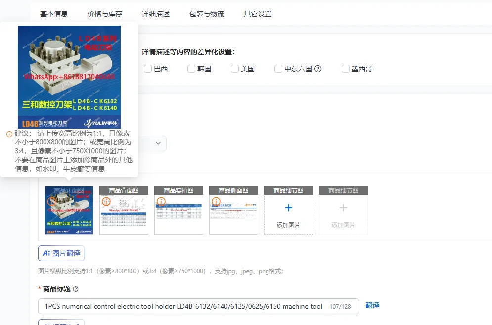Switch to 价格与库存 tab
Viewport: 492px width, 325px height.
[105, 14]
